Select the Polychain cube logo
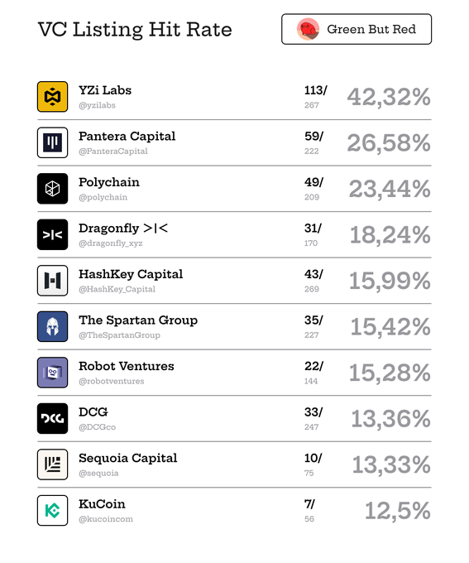Screen dimensions: 469x563 52,189
